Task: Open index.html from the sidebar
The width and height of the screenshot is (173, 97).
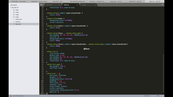Action: pyautogui.click(x=19, y=19)
